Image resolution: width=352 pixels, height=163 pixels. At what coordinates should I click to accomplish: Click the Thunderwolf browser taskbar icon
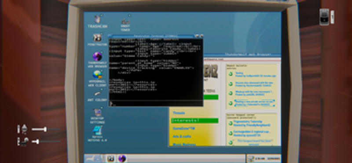(122, 159)
